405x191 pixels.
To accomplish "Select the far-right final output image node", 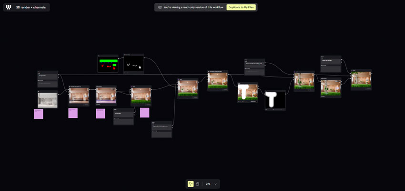I will pyautogui.click(x=361, y=80).
